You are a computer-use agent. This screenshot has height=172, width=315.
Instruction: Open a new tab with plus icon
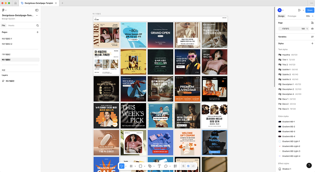(x=62, y=3)
